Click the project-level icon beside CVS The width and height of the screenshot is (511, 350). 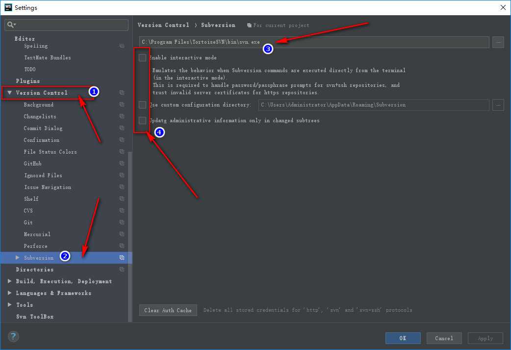tap(122, 211)
